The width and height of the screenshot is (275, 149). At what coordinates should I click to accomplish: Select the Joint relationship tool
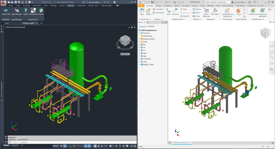click(168, 12)
